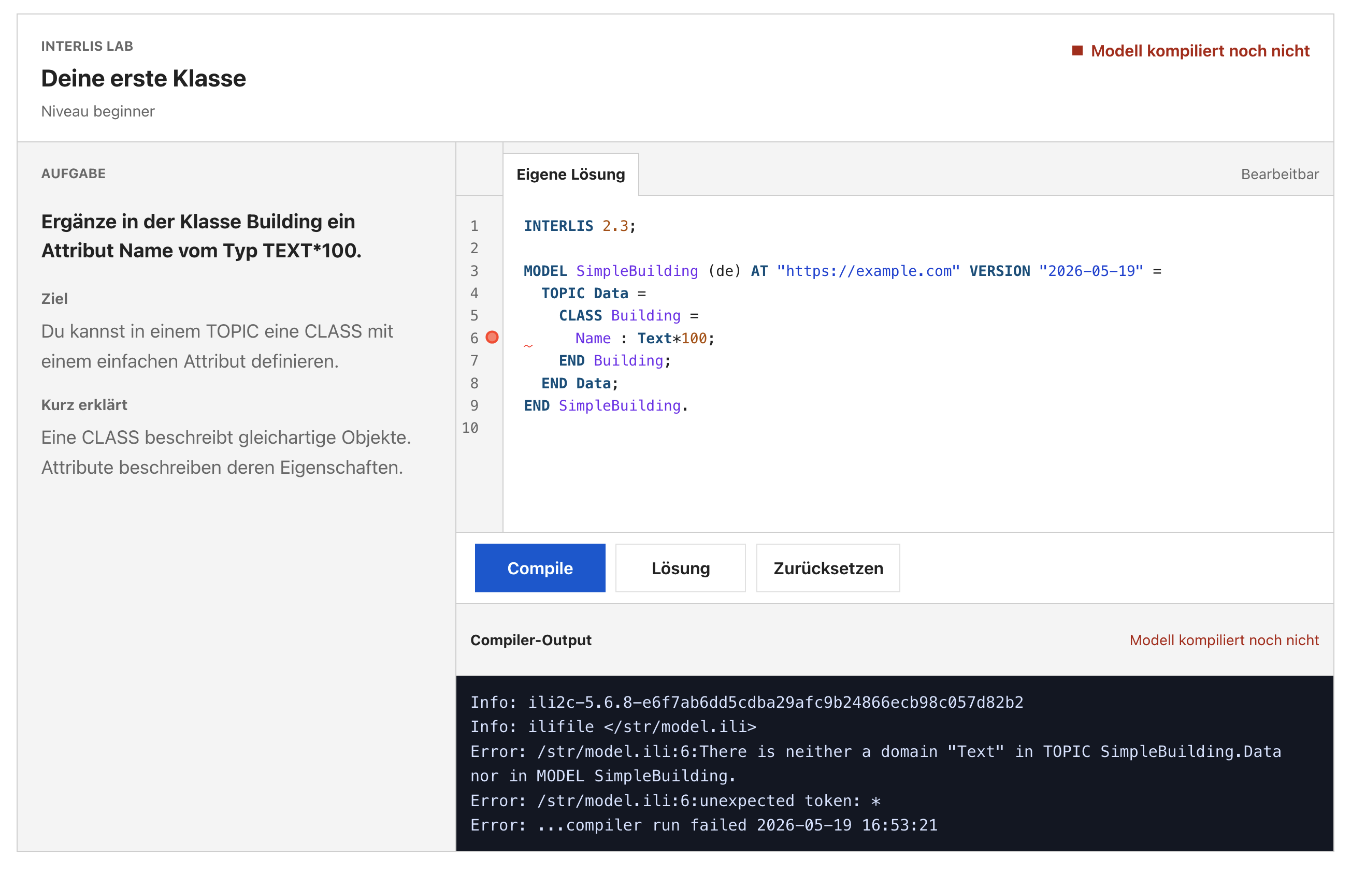Click the Deine erste Klasse title
The height and width of the screenshot is (874, 1351).
click(143, 78)
